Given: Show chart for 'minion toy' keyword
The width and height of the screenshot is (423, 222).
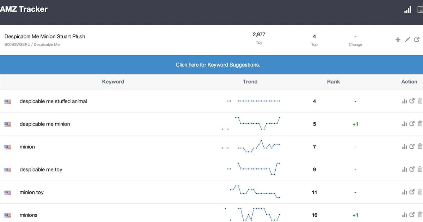Looking at the screenshot, I should pos(404,192).
